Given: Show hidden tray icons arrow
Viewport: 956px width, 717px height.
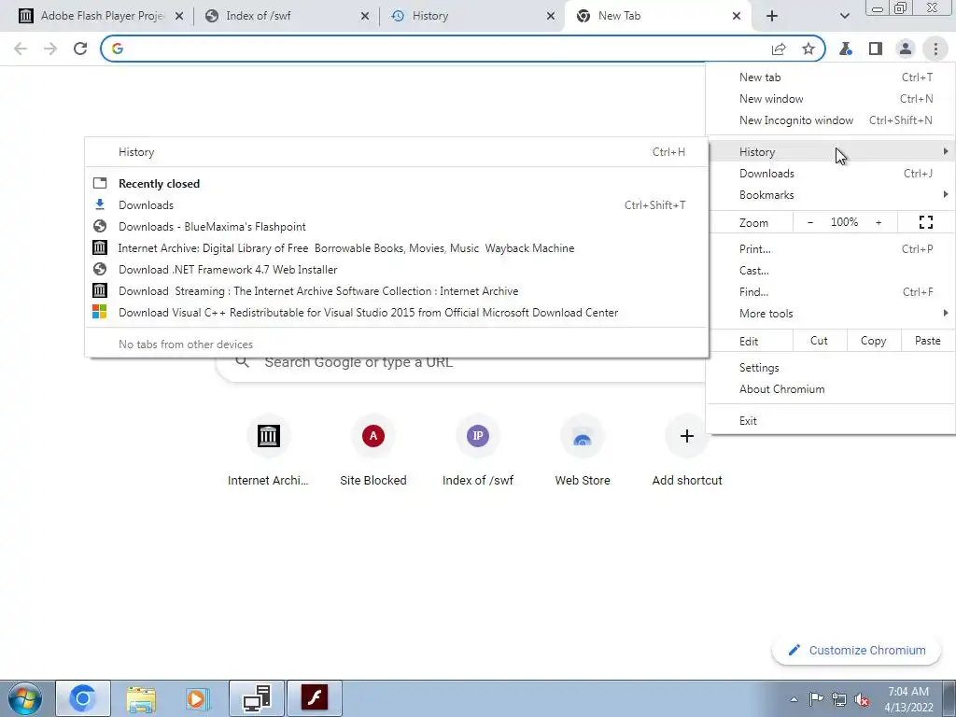Looking at the screenshot, I should pyautogui.click(x=794, y=699).
